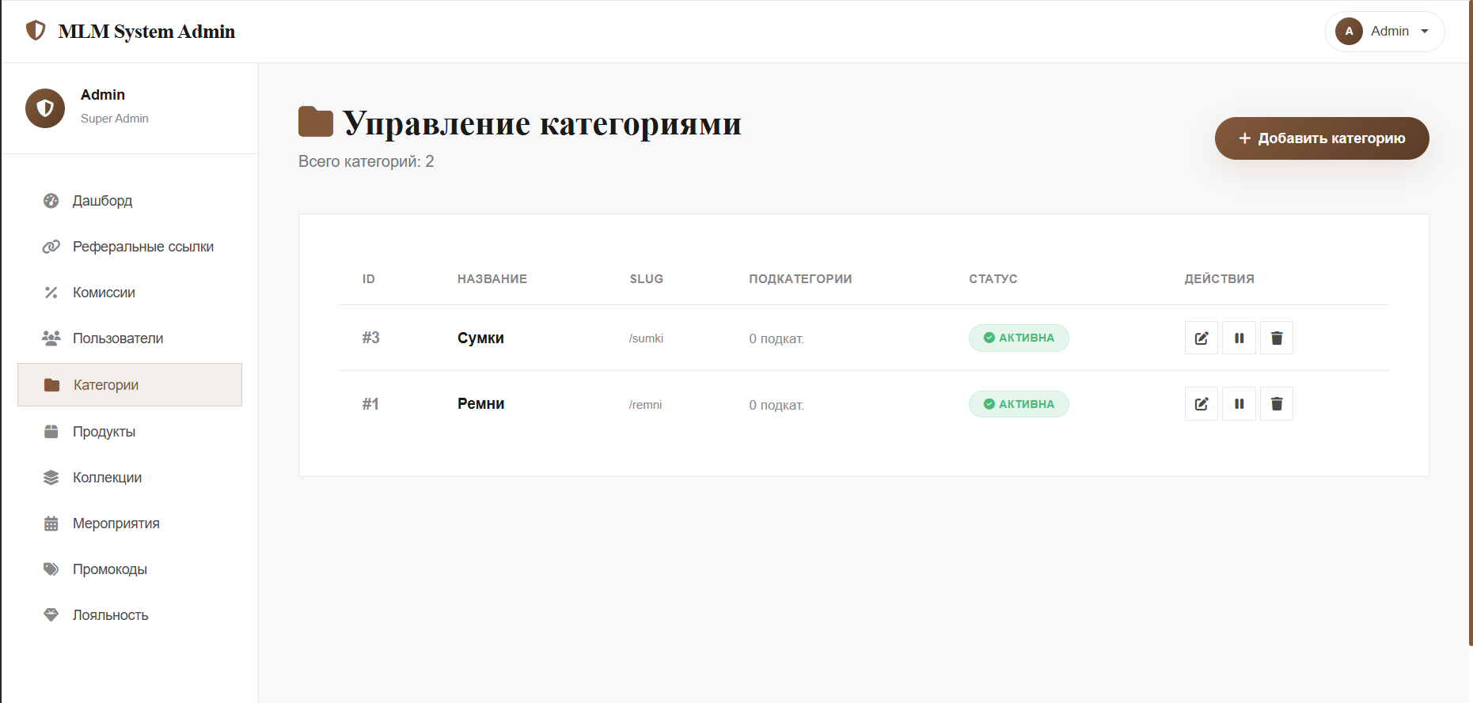Edit the Ремни category
The width and height of the screenshot is (1473, 703).
click(x=1202, y=404)
